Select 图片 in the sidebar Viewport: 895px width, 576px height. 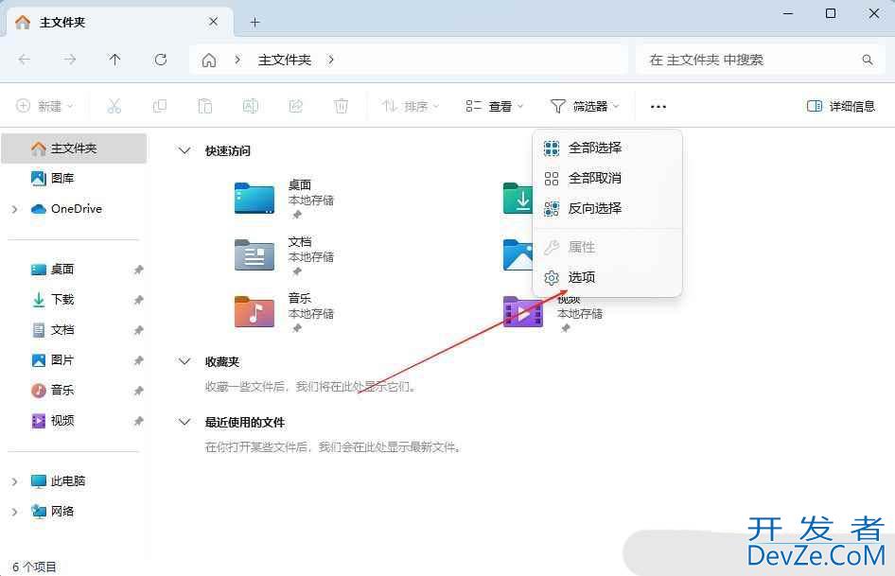click(x=62, y=360)
